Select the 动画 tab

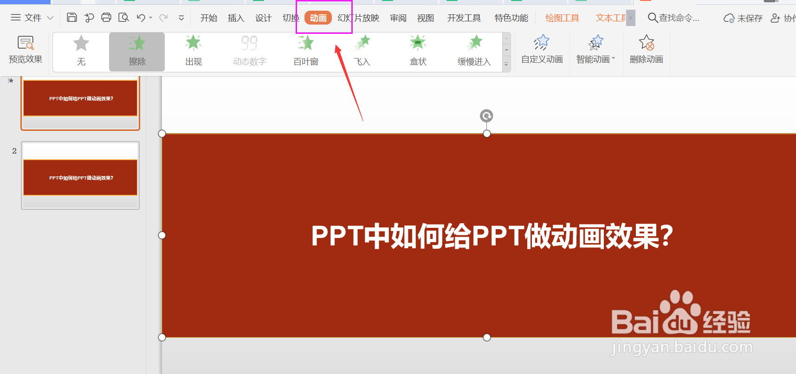[318, 18]
